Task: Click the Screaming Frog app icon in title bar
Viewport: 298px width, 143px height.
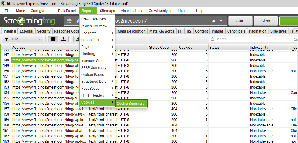Action: coord(3,3)
